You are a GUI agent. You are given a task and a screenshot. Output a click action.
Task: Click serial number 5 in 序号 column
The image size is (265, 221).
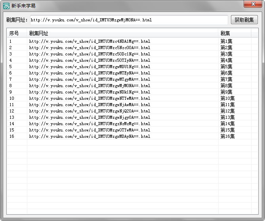pyautogui.click(x=10, y=67)
